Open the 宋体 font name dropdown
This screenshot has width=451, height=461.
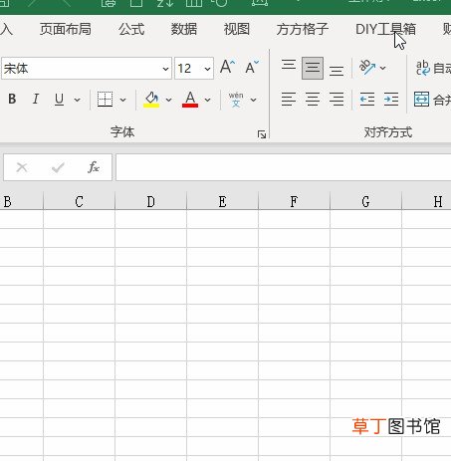(x=165, y=69)
